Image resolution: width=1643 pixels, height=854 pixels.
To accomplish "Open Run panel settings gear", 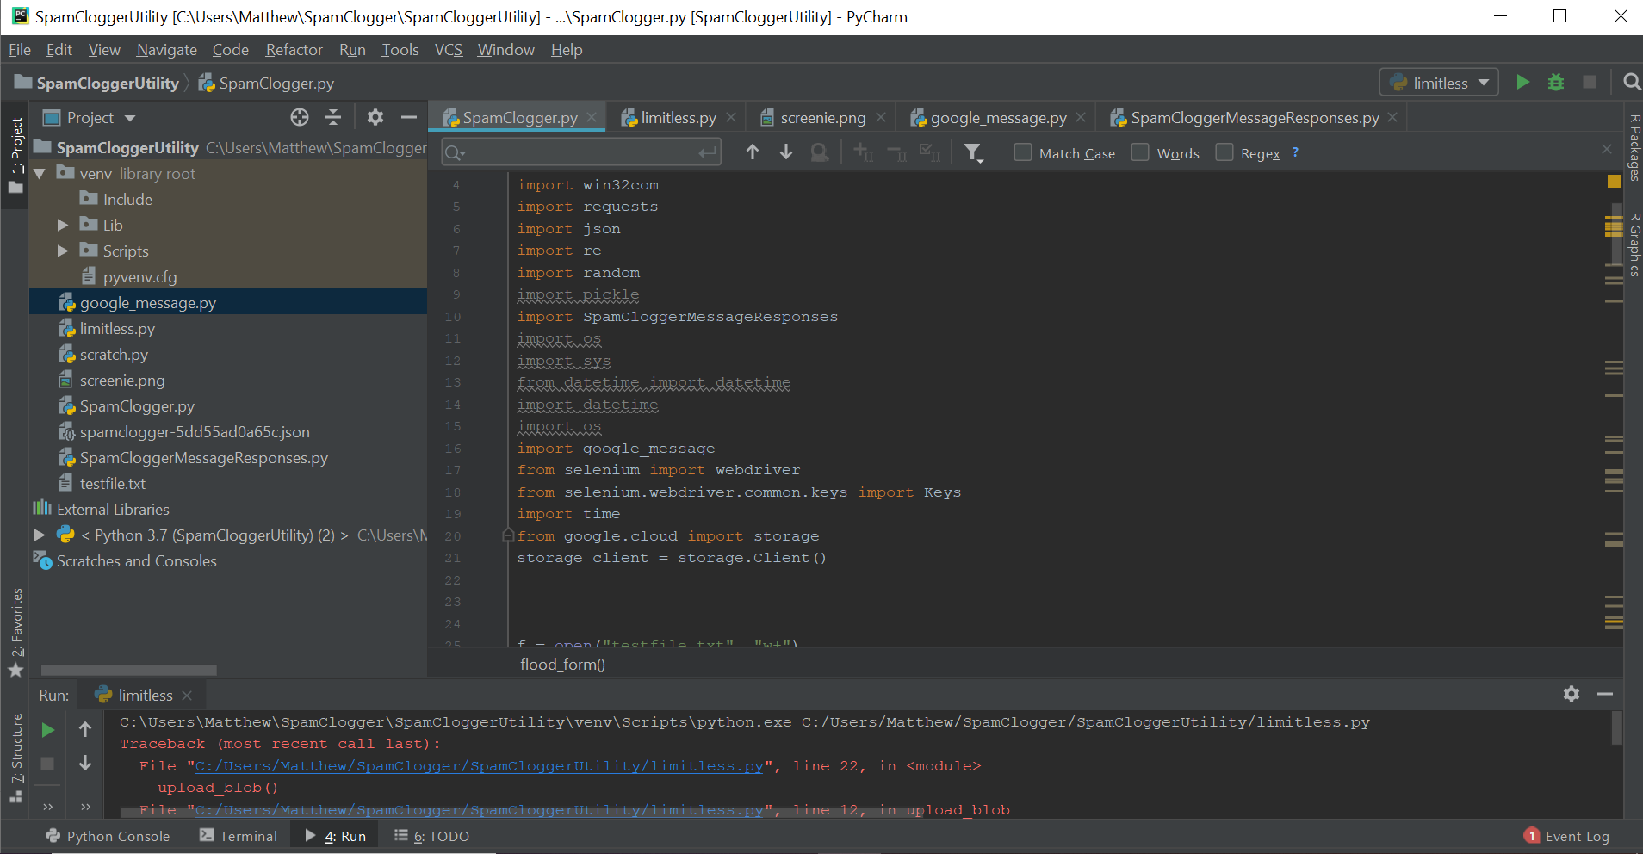I will [1572, 694].
